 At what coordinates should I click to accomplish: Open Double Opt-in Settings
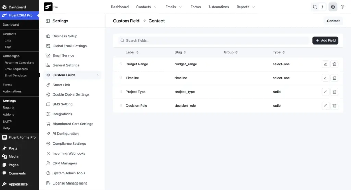pyautogui.click(x=71, y=94)
